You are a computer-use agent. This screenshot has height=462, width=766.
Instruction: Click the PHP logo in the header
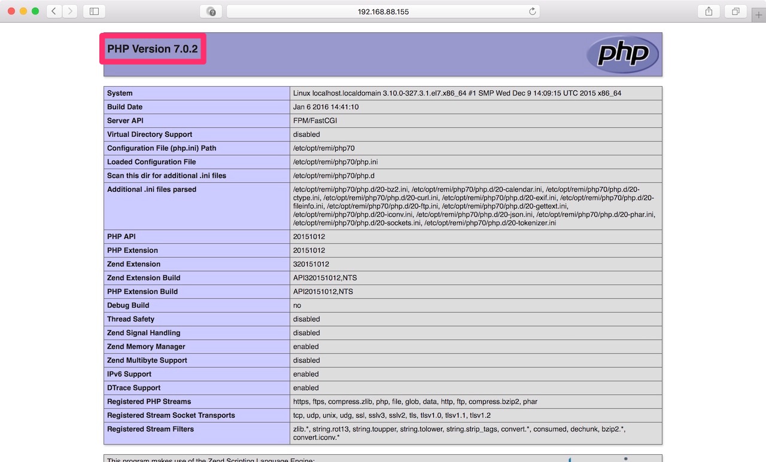[x=622, y=54]
